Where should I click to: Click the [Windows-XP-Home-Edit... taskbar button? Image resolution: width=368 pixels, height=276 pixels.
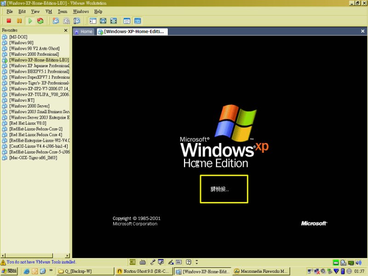(x=203, y=271)
